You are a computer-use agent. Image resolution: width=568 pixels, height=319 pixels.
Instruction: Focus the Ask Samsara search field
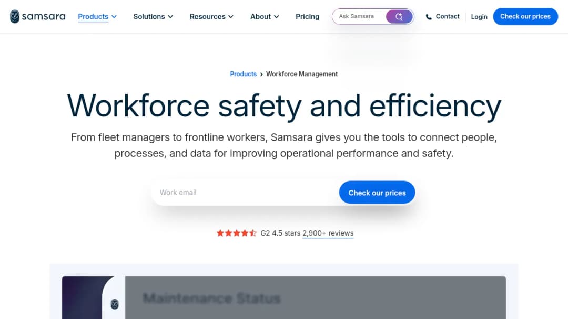[359, 17]
